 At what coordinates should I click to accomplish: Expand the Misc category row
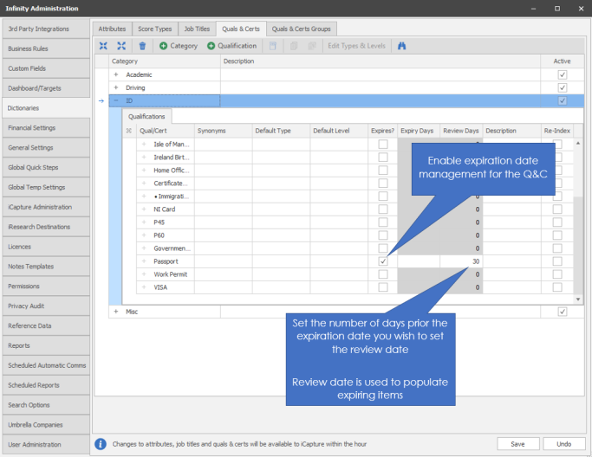[x=115, y=312]
